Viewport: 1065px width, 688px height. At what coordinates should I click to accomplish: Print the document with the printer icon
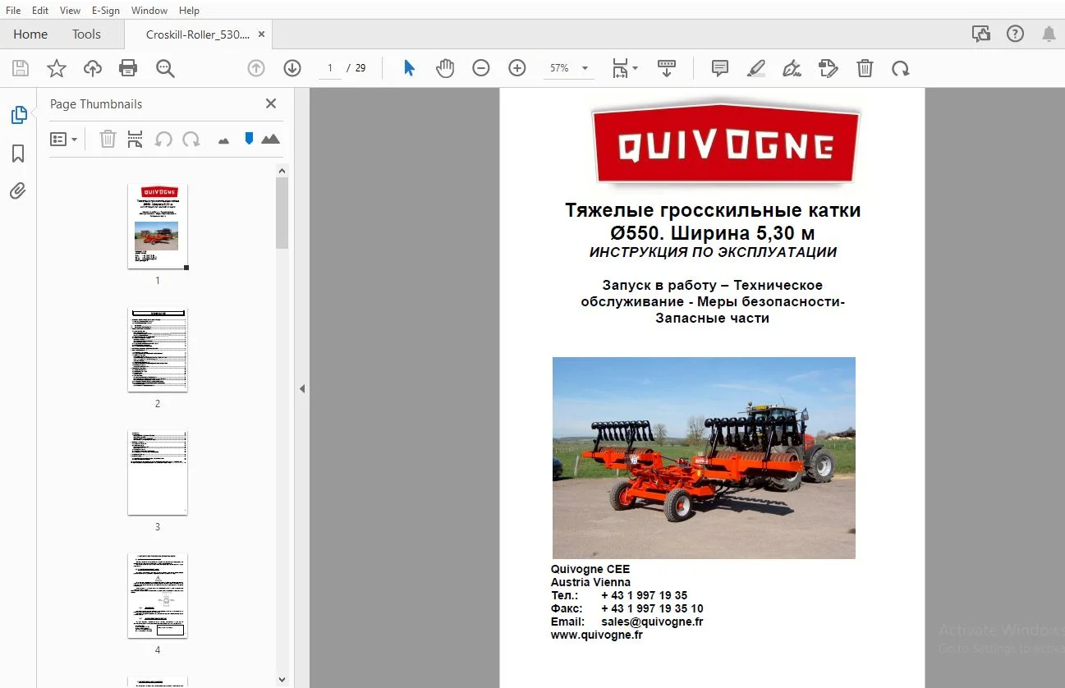coord(128,68)
